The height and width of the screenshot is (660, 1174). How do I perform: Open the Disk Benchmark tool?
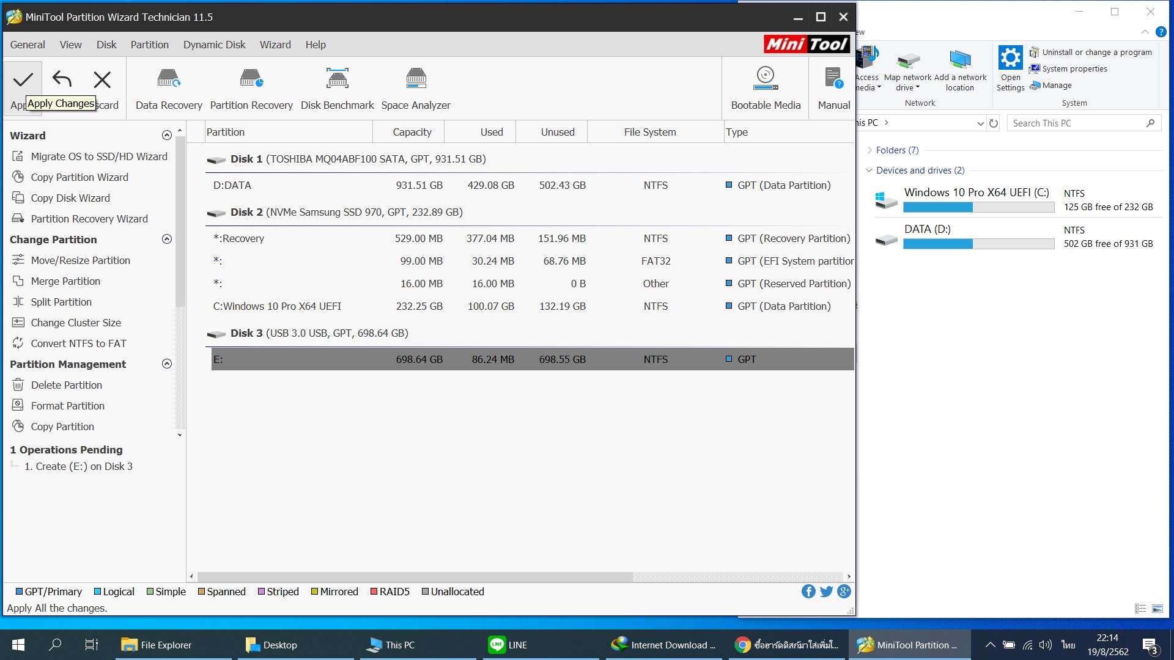(x=337, y=89)
